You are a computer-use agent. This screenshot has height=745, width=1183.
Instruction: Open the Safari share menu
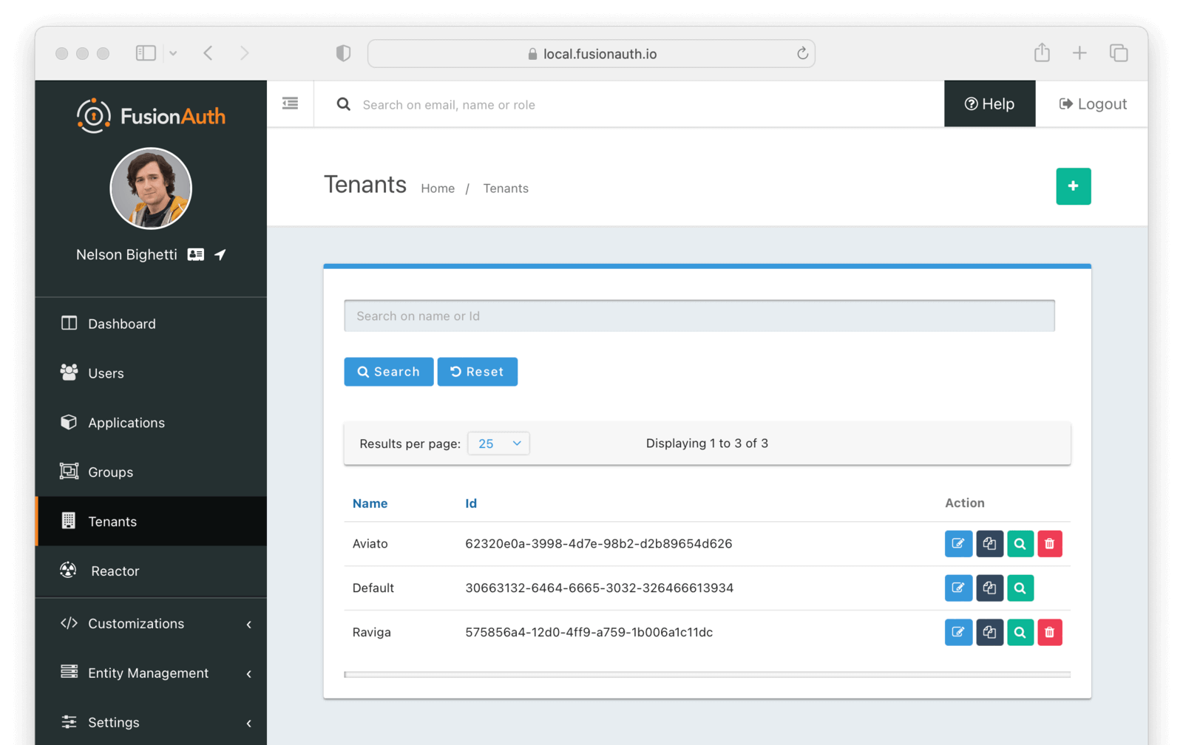pos(1042,52)
